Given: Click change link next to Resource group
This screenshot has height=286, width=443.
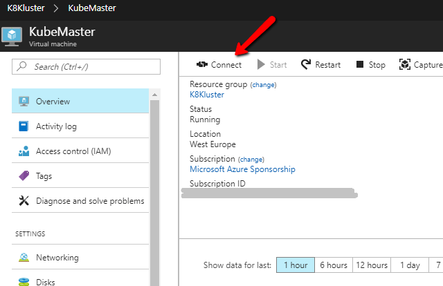Looking at the screenshot, I should point(263,85).
